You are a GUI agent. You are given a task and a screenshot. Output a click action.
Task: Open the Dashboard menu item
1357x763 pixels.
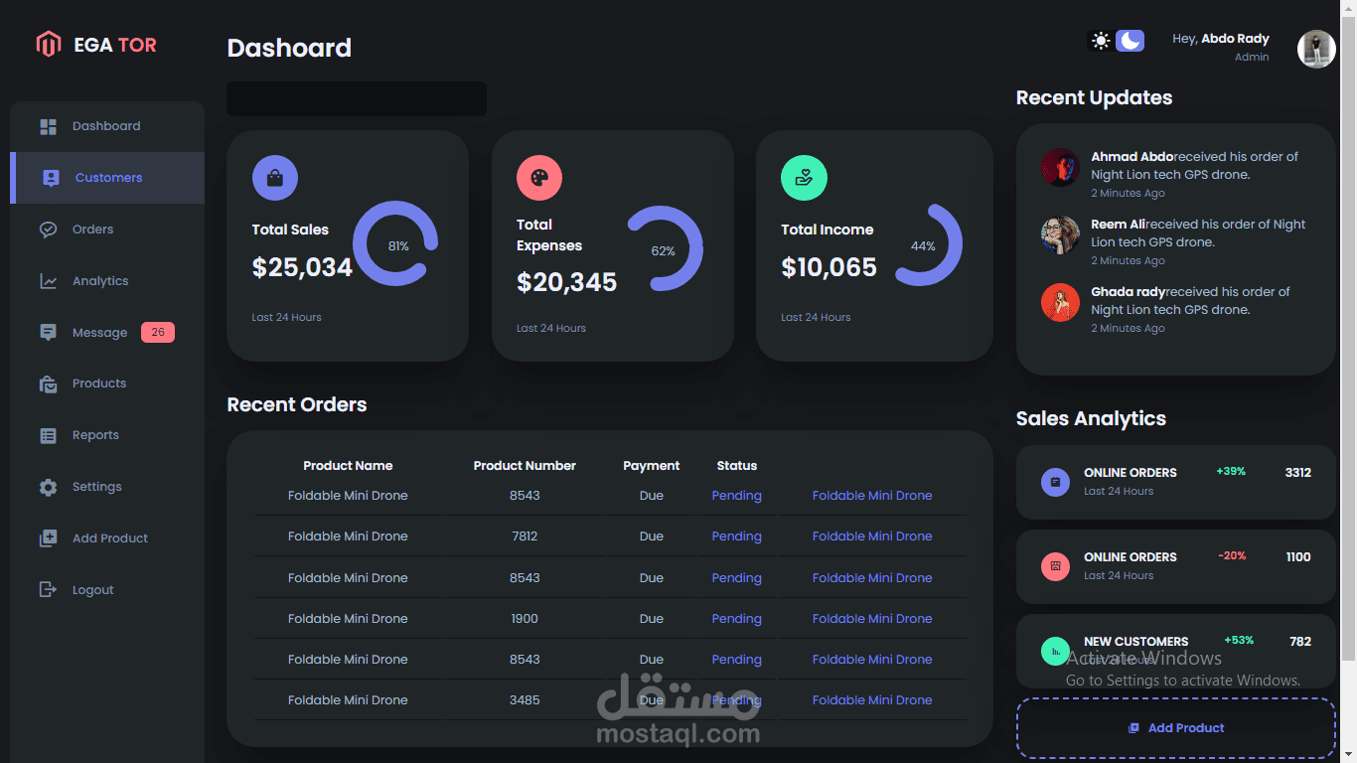click(107, 126)
